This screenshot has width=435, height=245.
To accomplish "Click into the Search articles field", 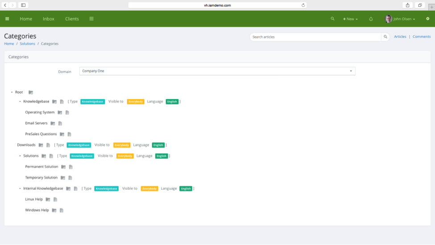I will click(315, 37).
